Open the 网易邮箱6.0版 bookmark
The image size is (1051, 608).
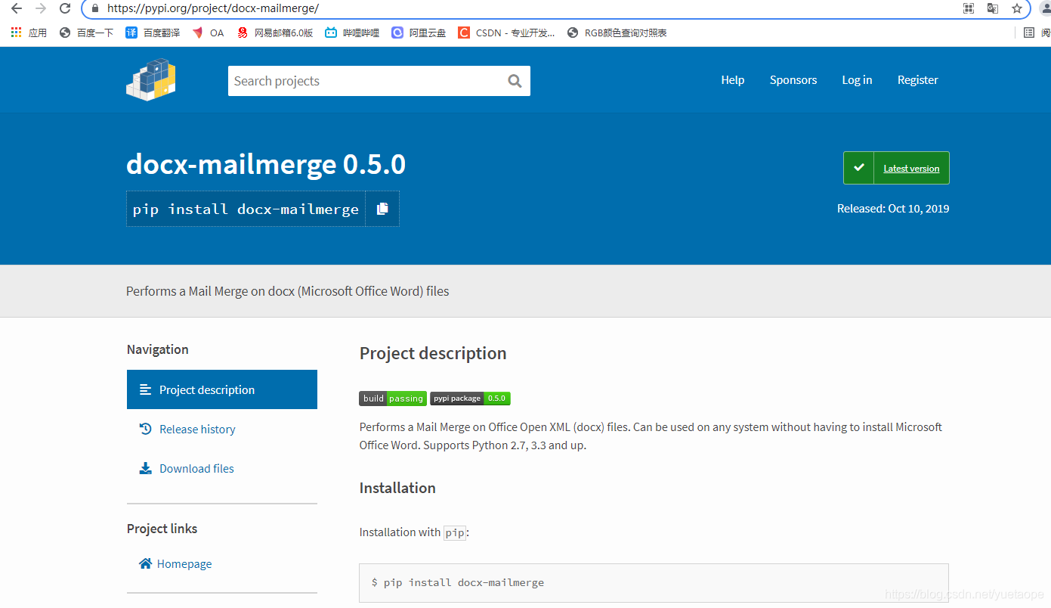click(275, 33)
